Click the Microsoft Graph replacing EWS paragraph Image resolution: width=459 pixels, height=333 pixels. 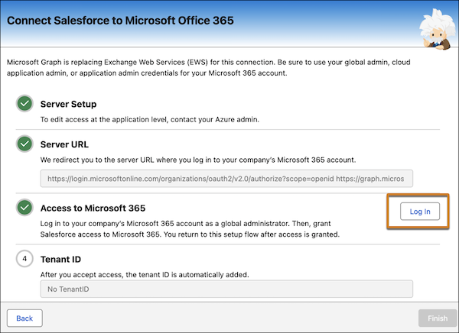point(208,67)
